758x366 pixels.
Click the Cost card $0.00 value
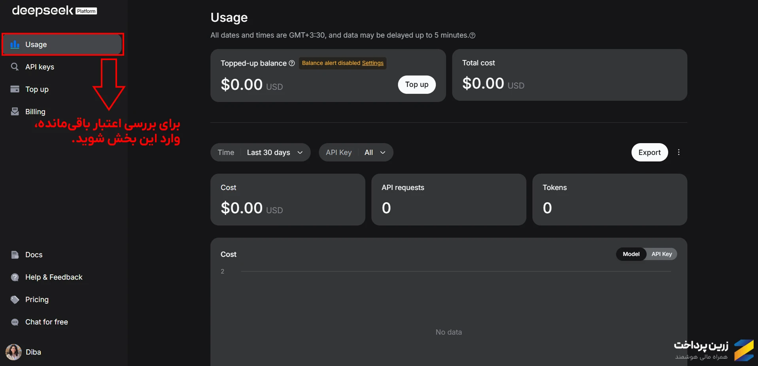[242, 208]
